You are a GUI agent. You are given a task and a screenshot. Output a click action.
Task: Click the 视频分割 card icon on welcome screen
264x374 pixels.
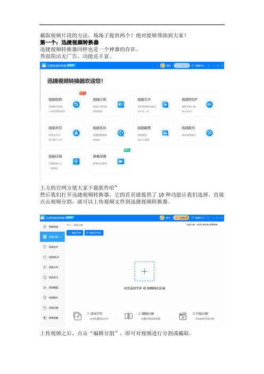[121, 104]
